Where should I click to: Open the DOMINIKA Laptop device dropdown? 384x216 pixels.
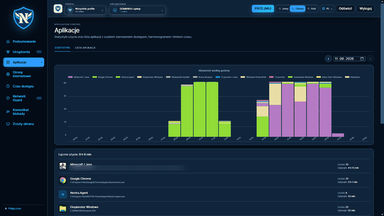click(x=137, y=10)
